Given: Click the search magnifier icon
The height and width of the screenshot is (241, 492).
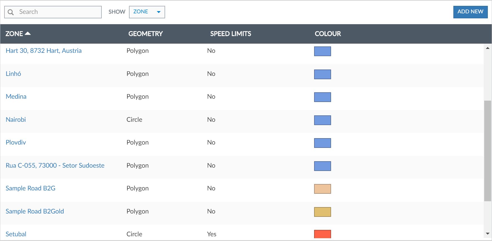Looking at the screenshot, I should pyautogui.click(x=11, y=12).
